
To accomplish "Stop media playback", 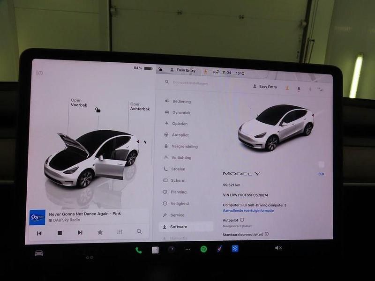I will click(60, 231).
